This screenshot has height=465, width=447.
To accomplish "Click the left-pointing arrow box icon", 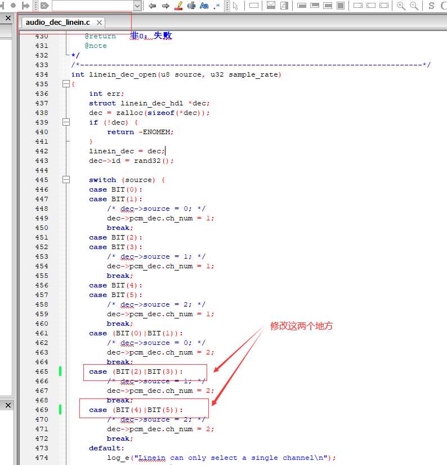I will [371, 5].
